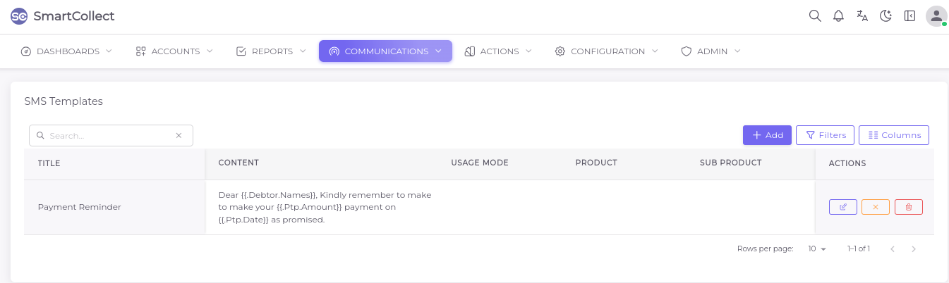The height and width of the screenshot is (283, 949).
Task: Open the language translation icon
Action: click(x=862, y=15)
